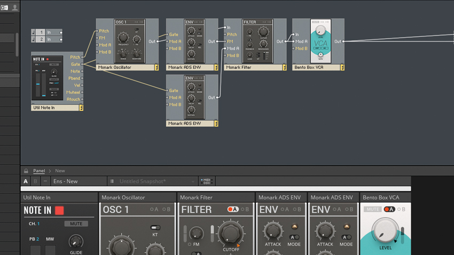Click the minus button next to Ens - New
Viewport: 454px width, 255px height.
46,181
